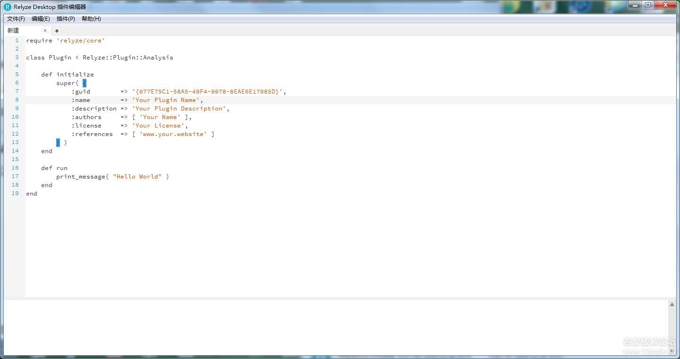Screen dimensions: 680x359
Task: Click the 'Your Plugin Description' string
Action: click(179, 109)
